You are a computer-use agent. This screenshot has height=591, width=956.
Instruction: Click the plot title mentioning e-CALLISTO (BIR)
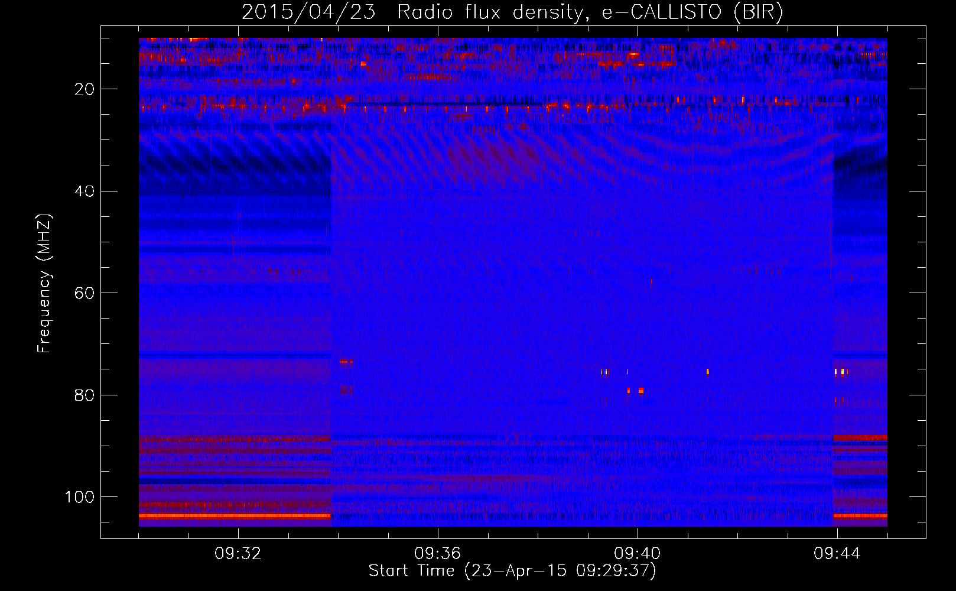(513, 12)
